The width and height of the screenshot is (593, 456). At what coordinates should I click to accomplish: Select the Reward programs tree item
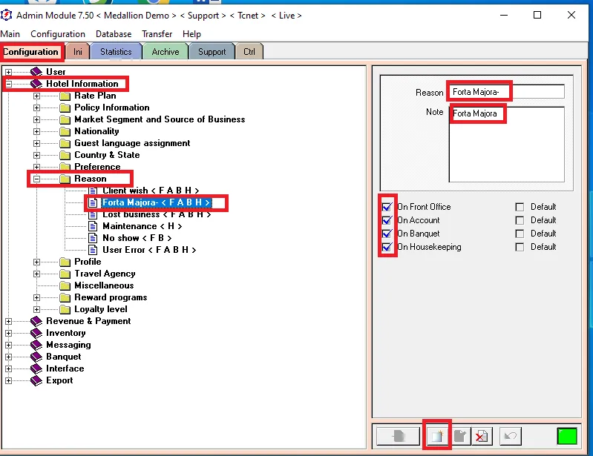[111, 297]
